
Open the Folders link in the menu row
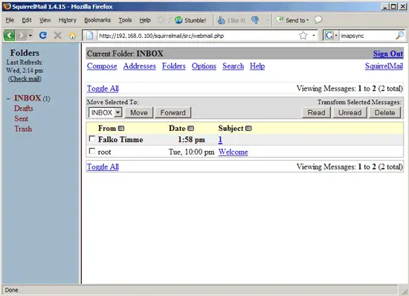(174, 66)
